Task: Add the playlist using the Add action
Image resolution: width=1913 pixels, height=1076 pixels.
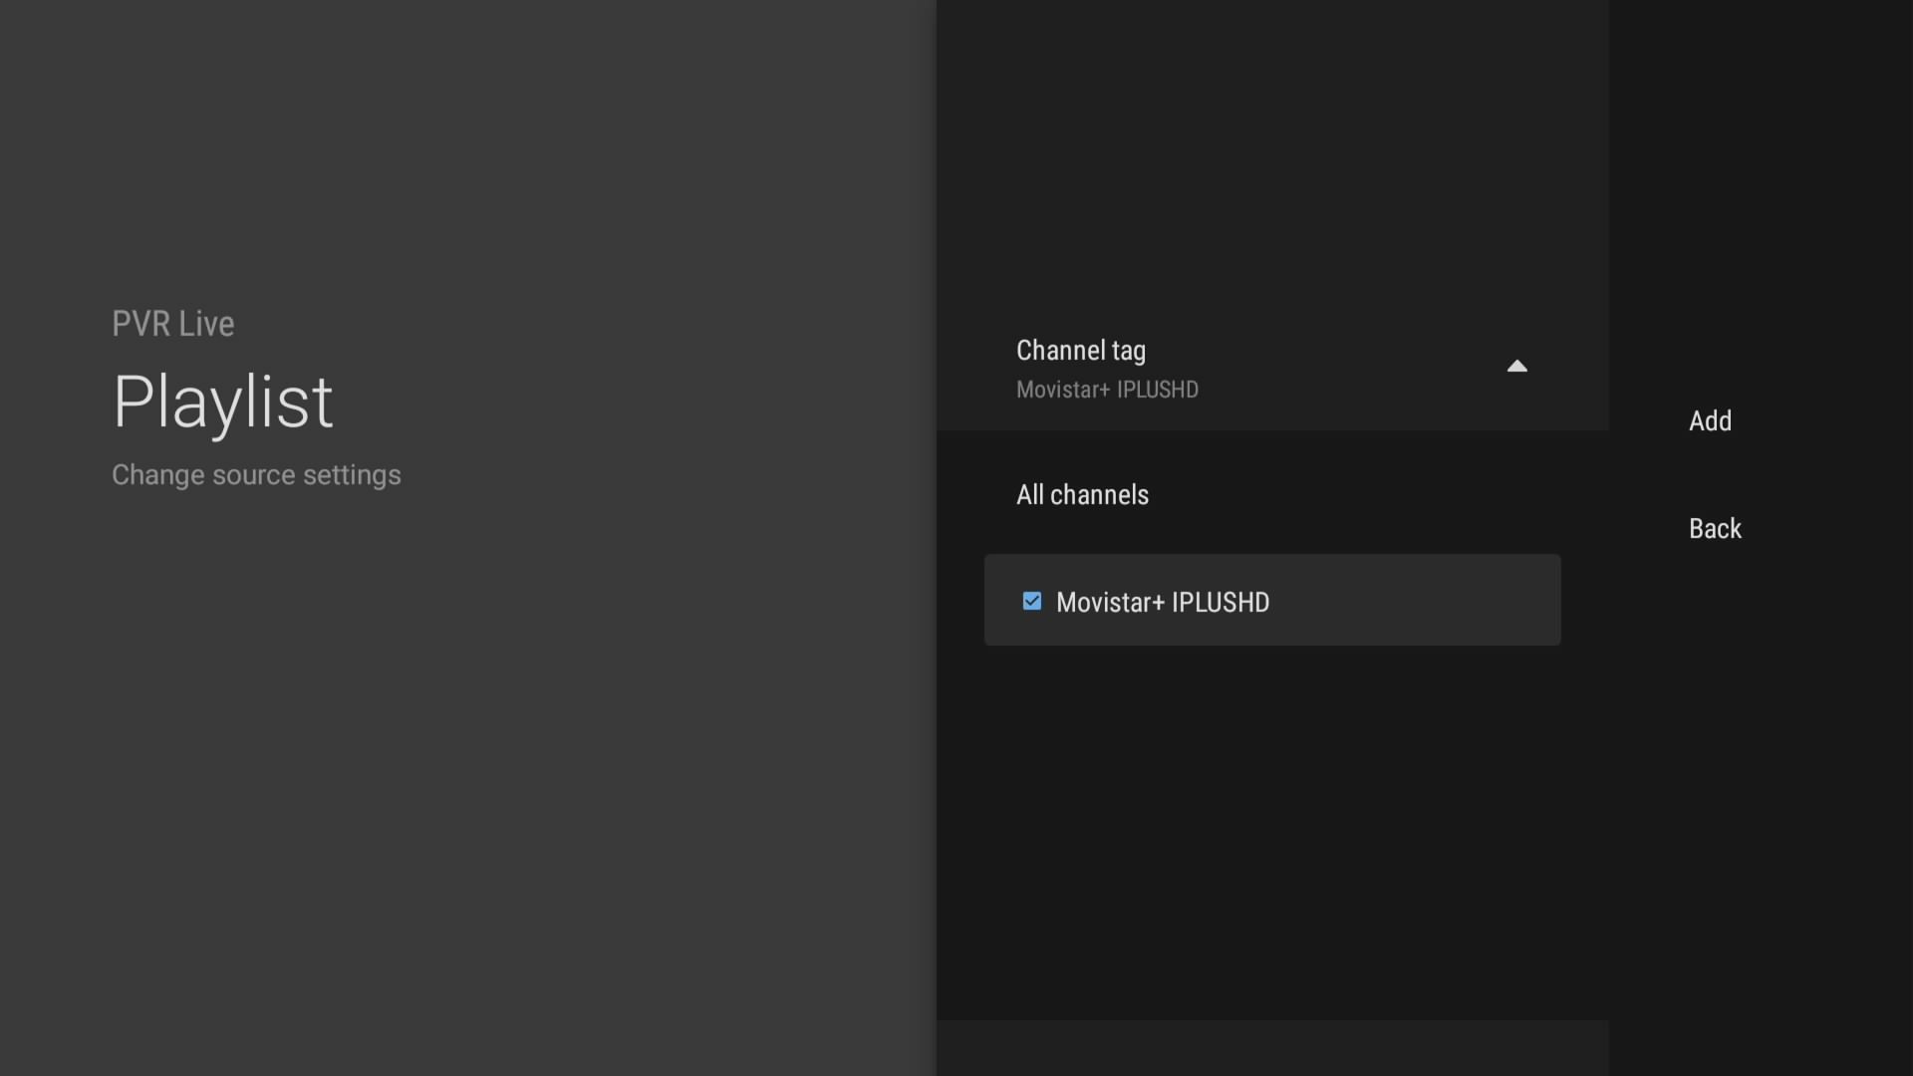Action: coord(1710,420)
